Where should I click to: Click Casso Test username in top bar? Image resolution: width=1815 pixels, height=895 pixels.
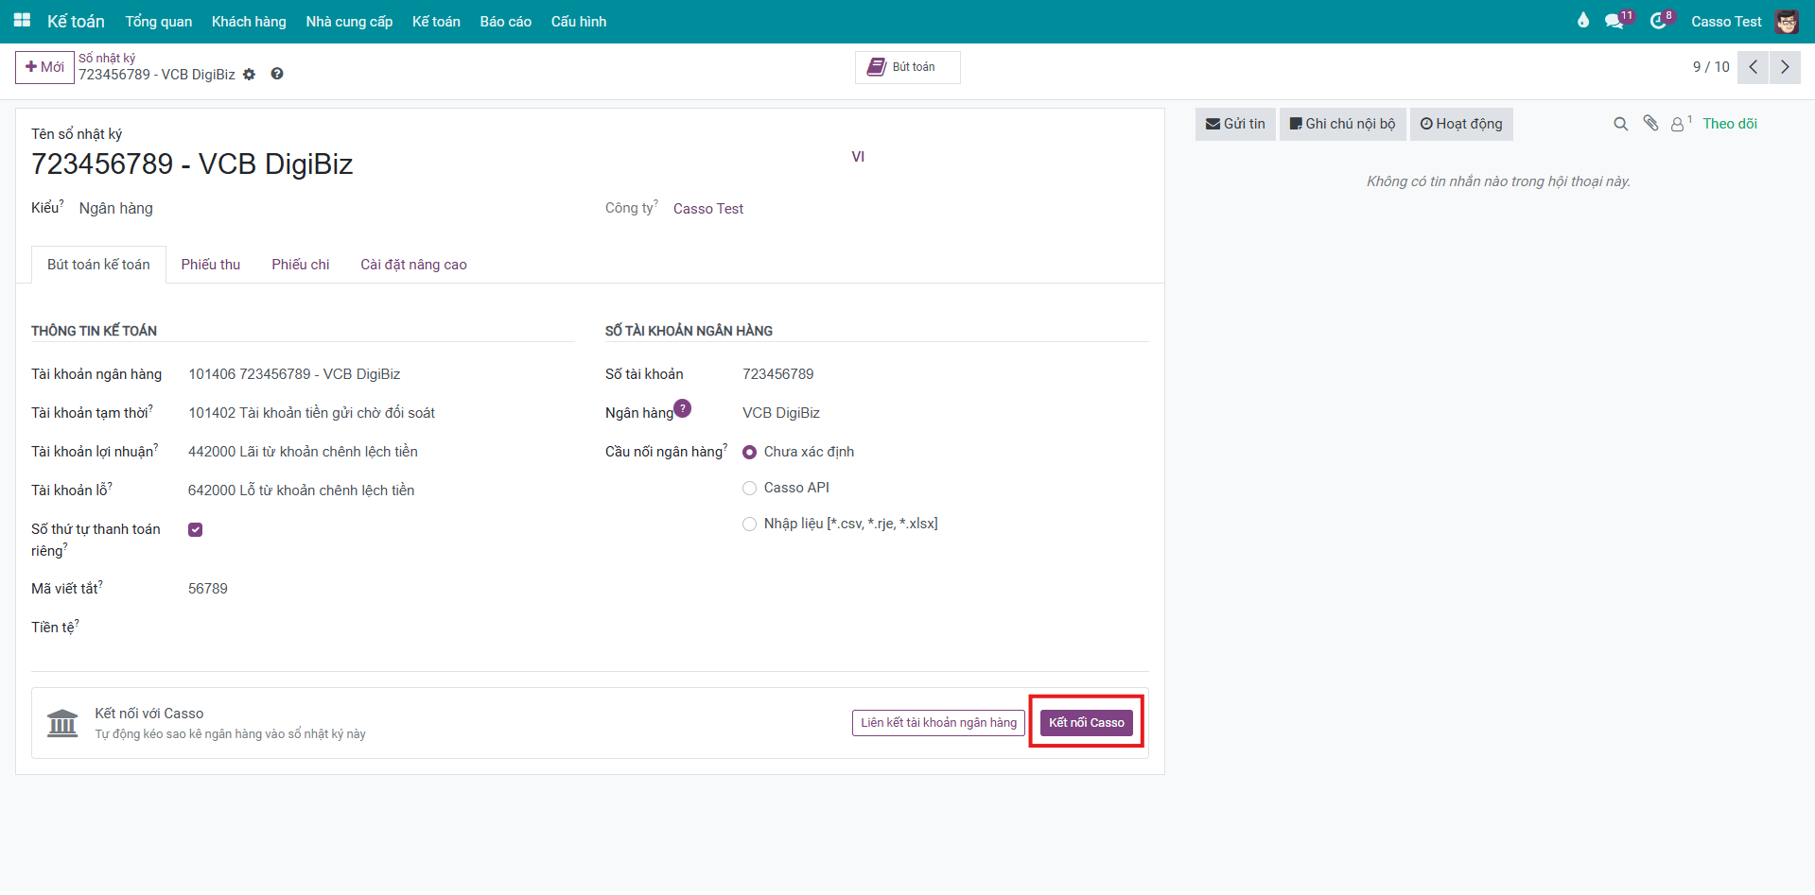coord(1726,21)
